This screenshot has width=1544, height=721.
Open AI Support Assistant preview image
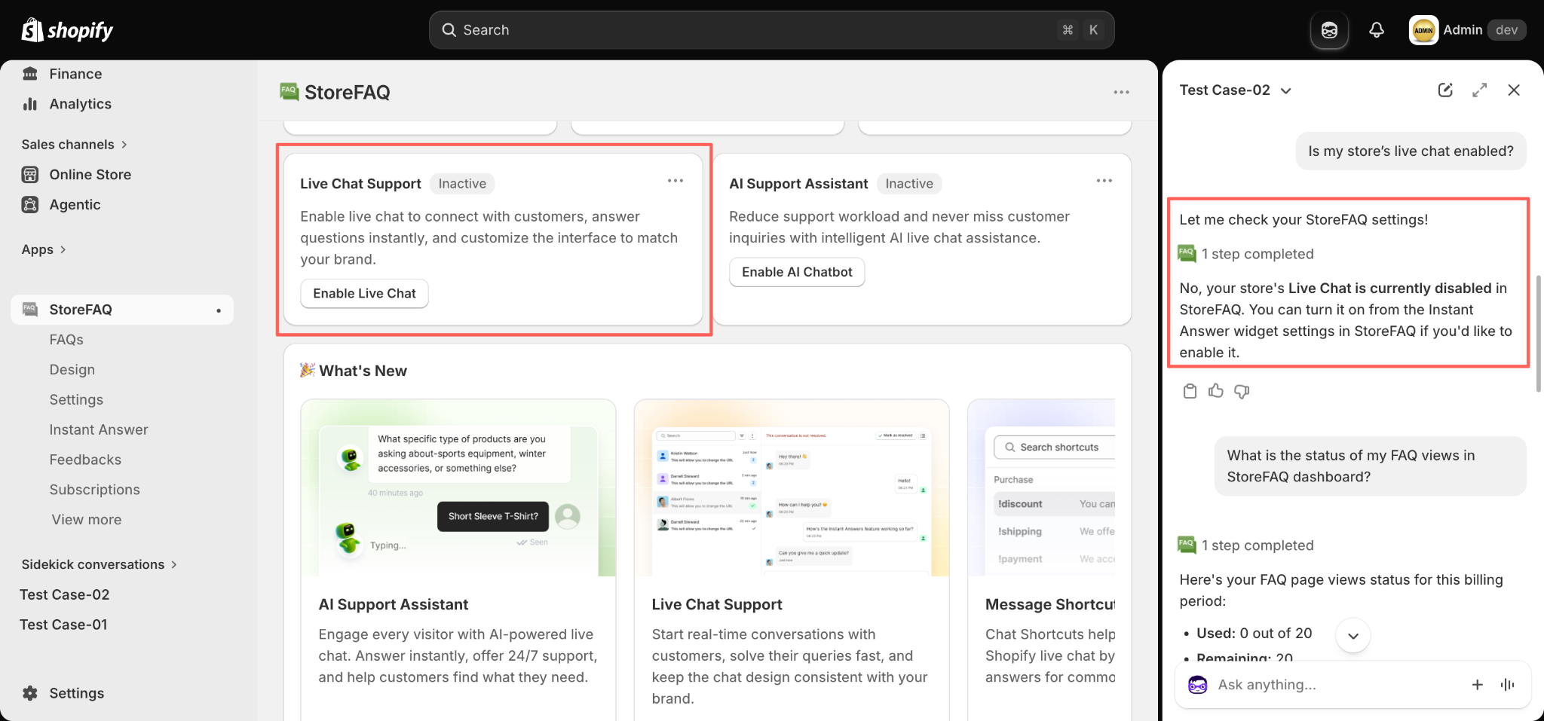(458, 488)
